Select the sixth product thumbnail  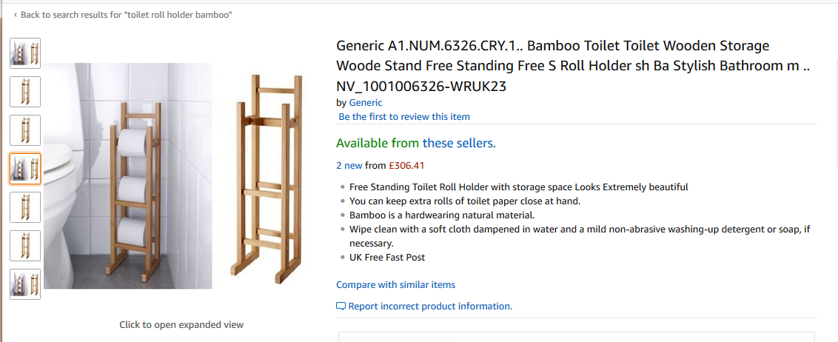coord(25,246)
